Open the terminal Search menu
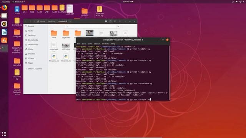The image size is (246, 138). click(97, 44)
